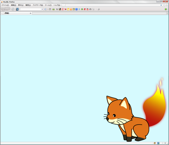
Task: Click inside the toolbar search field
Action: point(31,9)
